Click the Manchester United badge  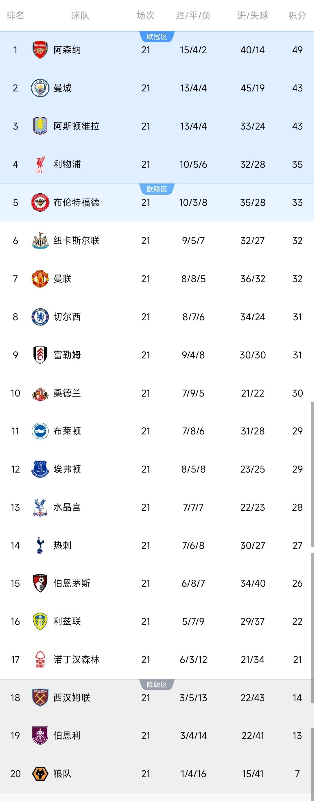pyautogui.click(x=40, y=279)
